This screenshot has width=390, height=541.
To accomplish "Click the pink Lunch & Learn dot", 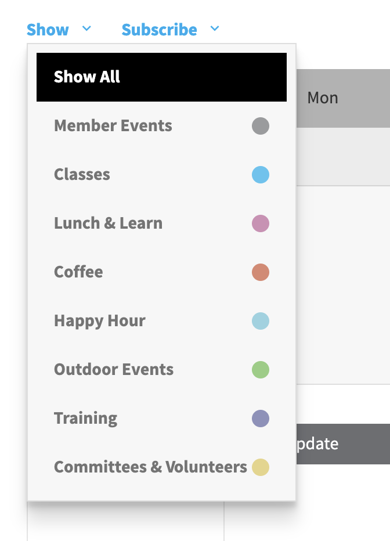I will pos(261,223).
